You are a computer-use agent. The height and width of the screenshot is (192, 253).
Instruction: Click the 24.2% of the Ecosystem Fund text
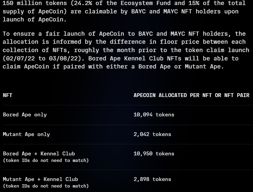point(112,3)
